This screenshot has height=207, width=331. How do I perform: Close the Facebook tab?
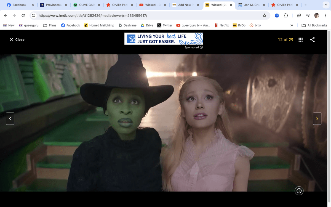[x=33, y=5]
